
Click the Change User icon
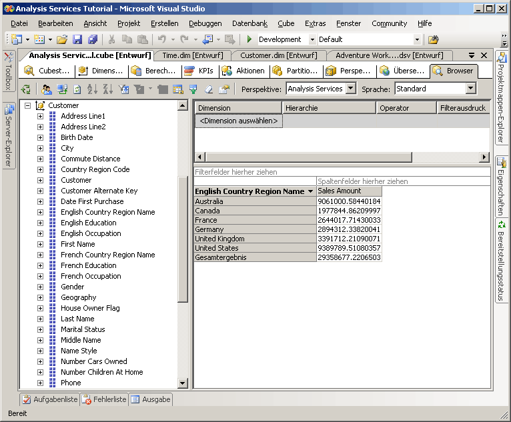coord(47,89)
